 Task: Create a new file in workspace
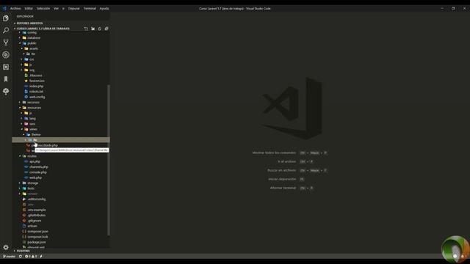pos(86,29)
